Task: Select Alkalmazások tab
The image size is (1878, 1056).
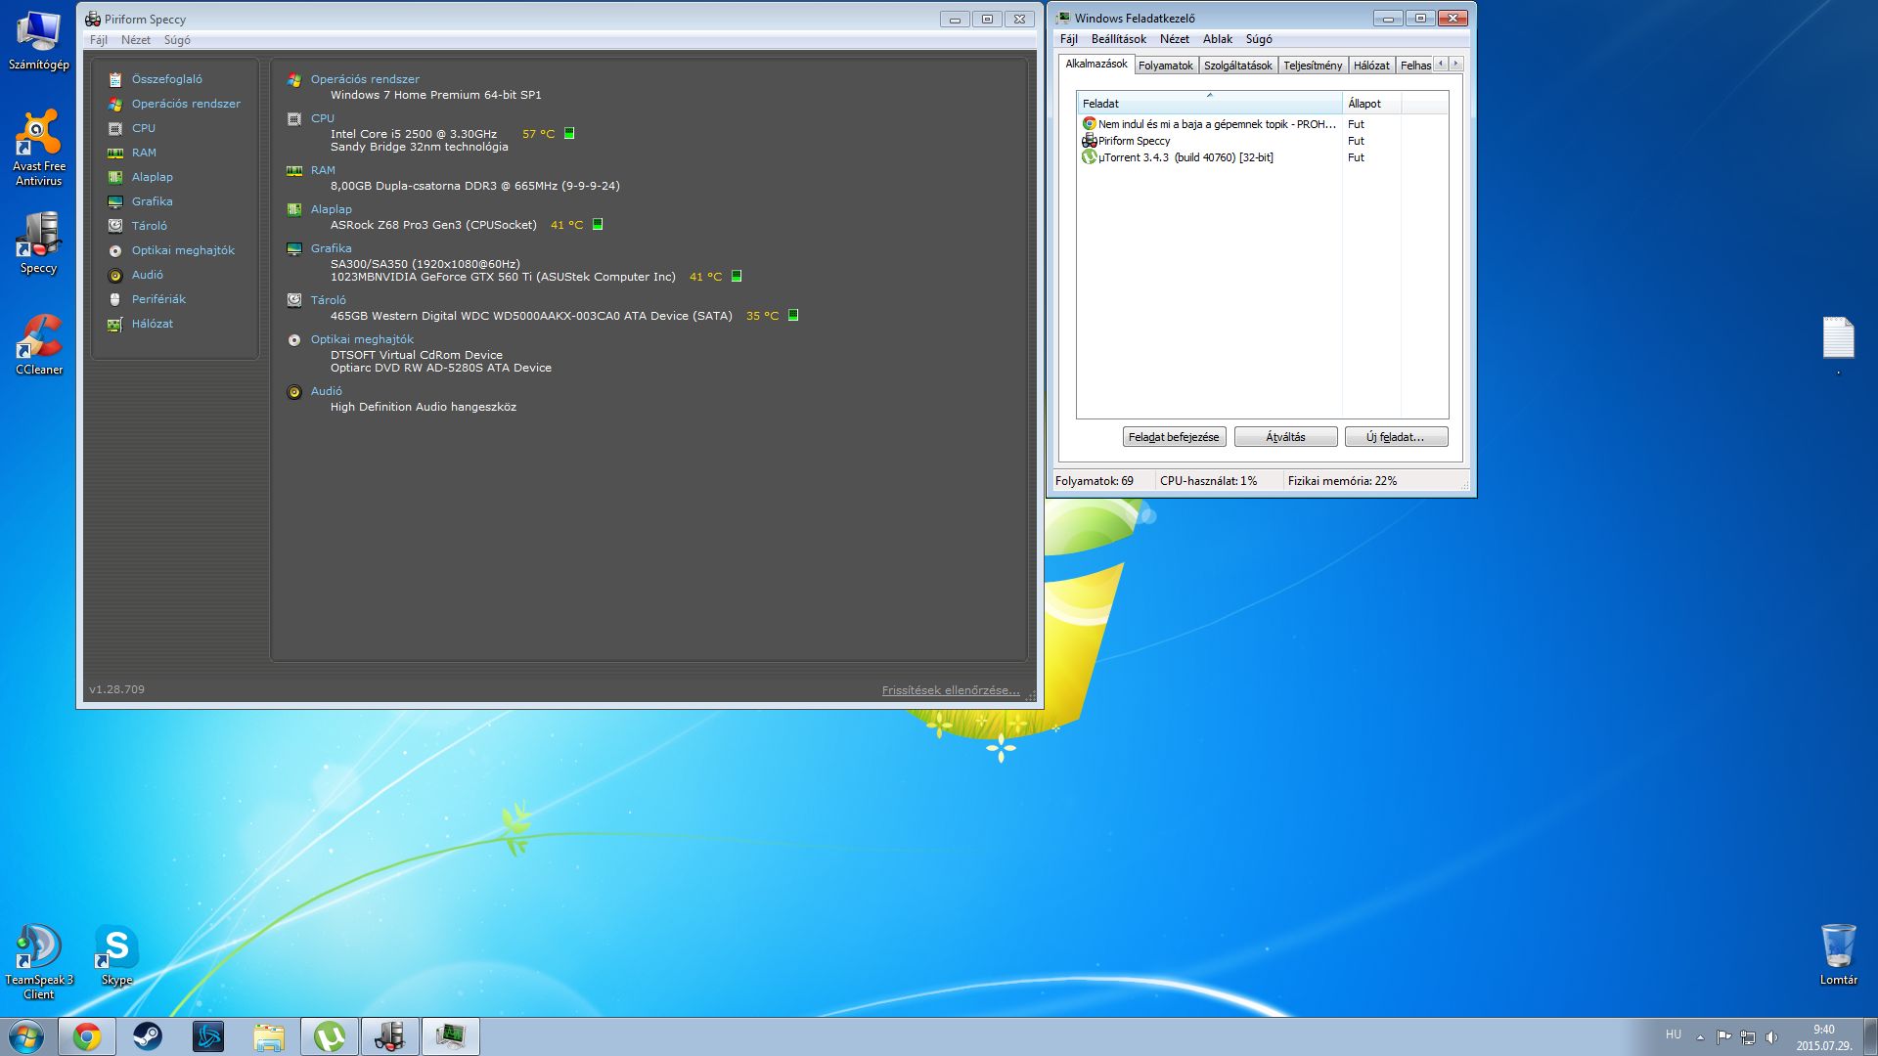Action: [1096, 64]
